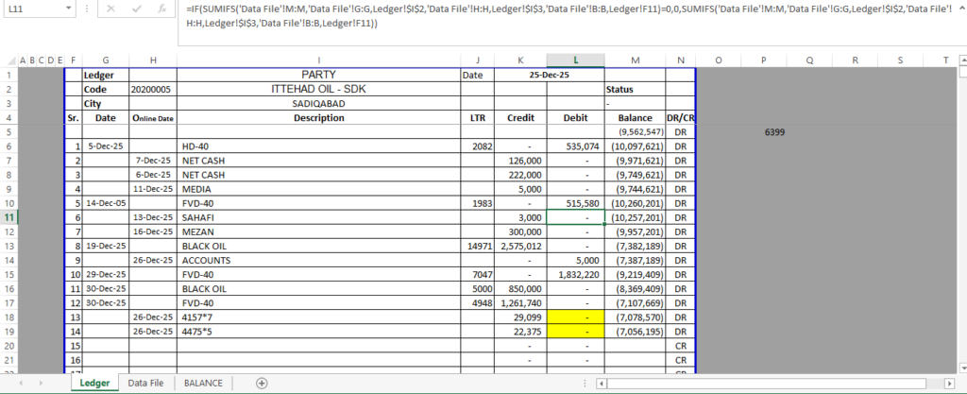Select column L header

point(575,60)
